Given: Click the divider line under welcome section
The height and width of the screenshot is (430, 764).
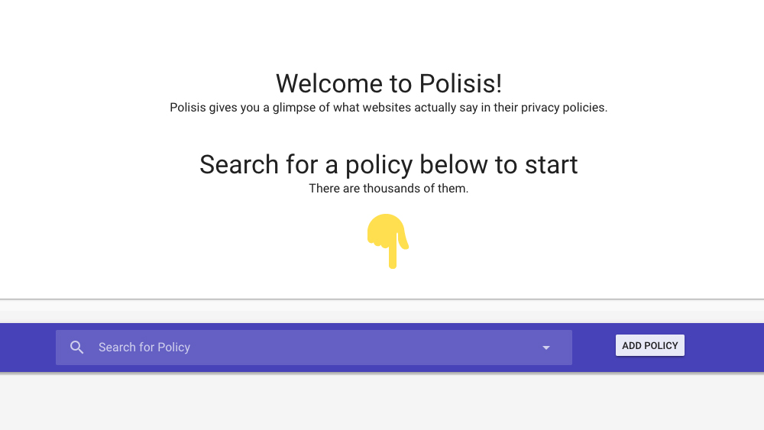Looking at the screenshot, I should tap(382, 299).
